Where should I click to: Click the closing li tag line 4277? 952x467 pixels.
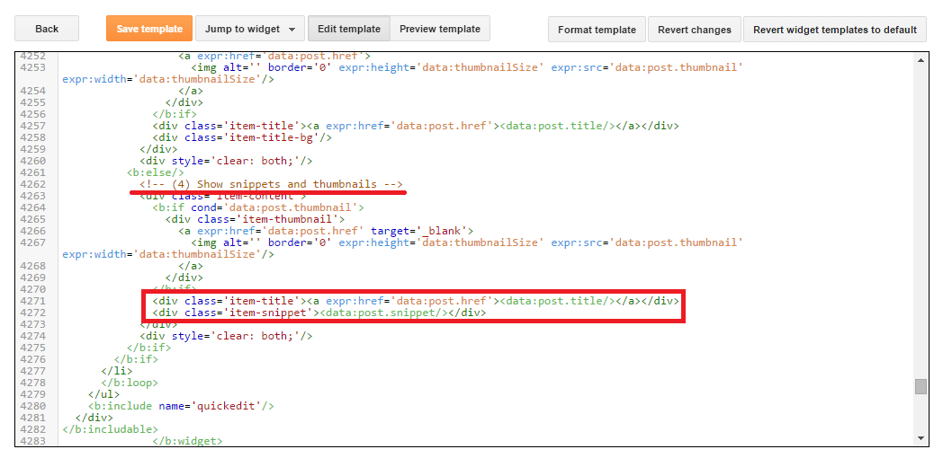(x=117, y=371)
